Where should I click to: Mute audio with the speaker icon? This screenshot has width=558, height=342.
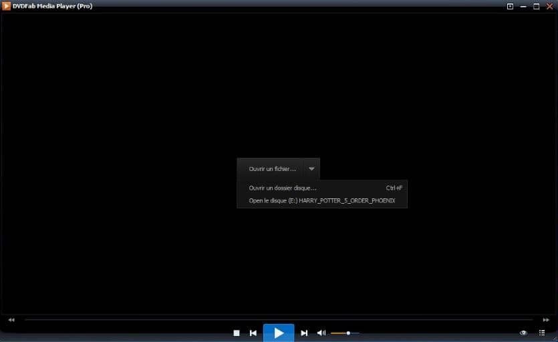point(321,333)
